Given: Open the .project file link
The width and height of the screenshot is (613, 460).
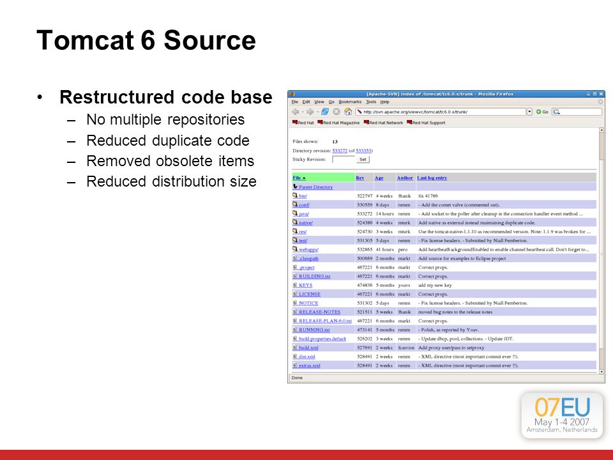Looking at the screenshot, I should click(306, 268).
